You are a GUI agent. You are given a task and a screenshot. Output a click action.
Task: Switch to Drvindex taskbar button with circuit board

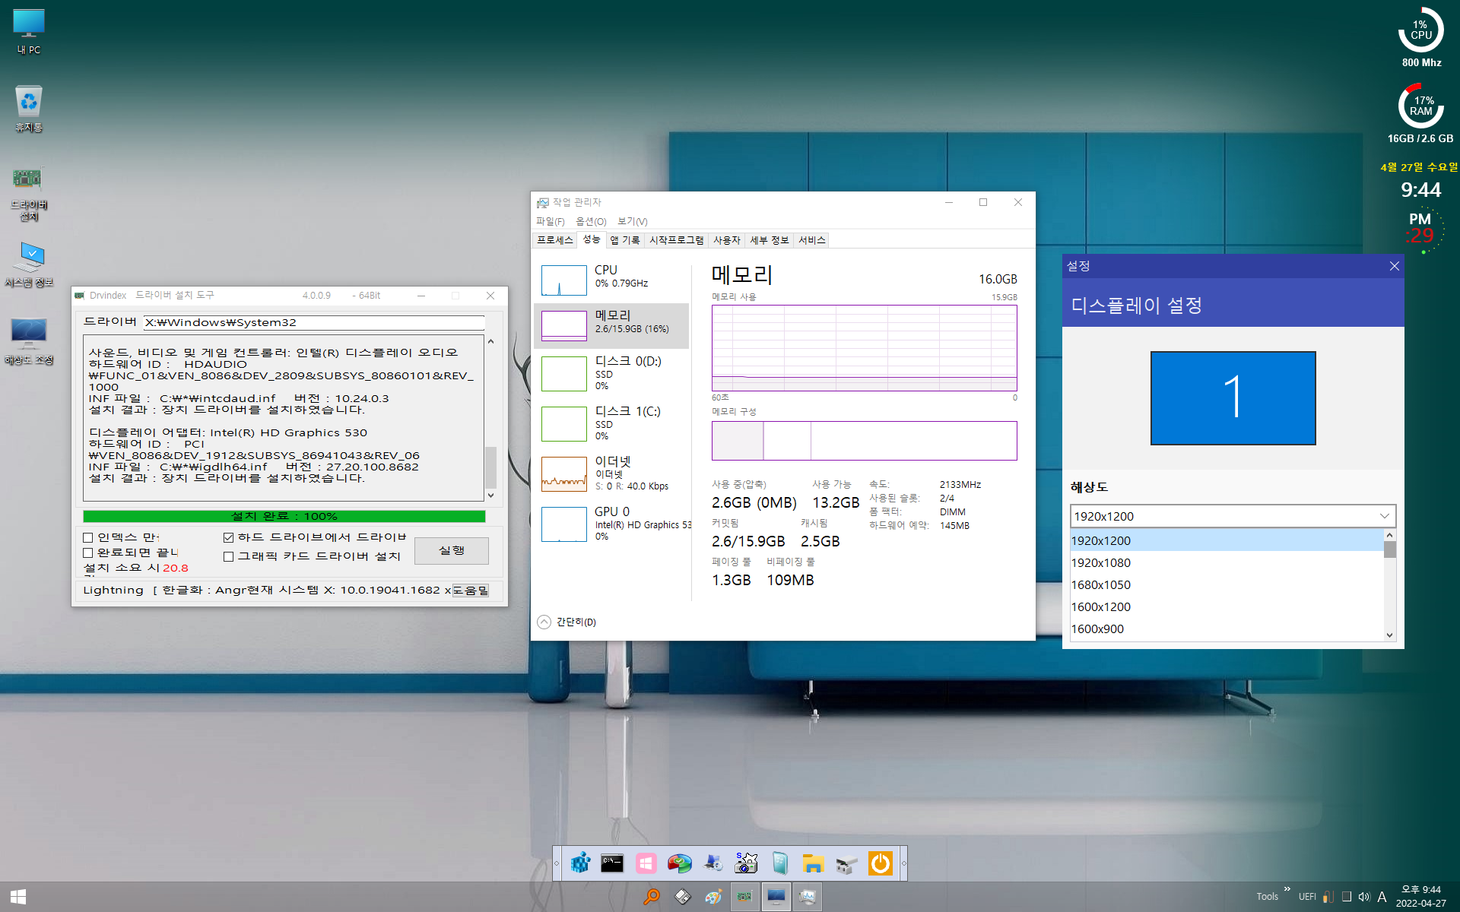pos(745,897)
